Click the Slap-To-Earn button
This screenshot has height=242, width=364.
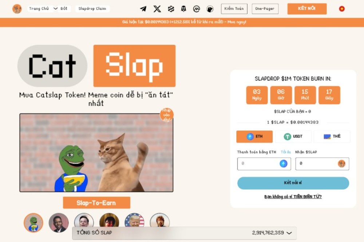pos(96,203)
